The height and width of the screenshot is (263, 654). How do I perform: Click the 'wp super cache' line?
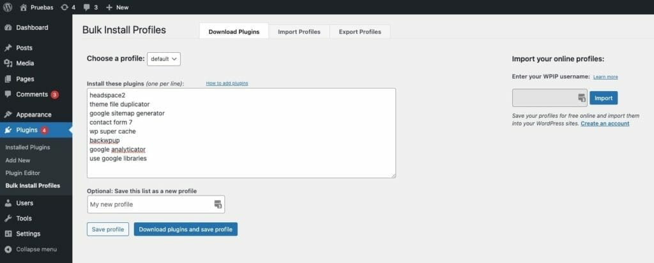point(112,131)
